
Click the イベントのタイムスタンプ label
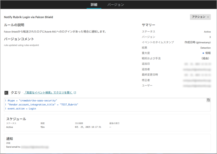click(158, 42)
